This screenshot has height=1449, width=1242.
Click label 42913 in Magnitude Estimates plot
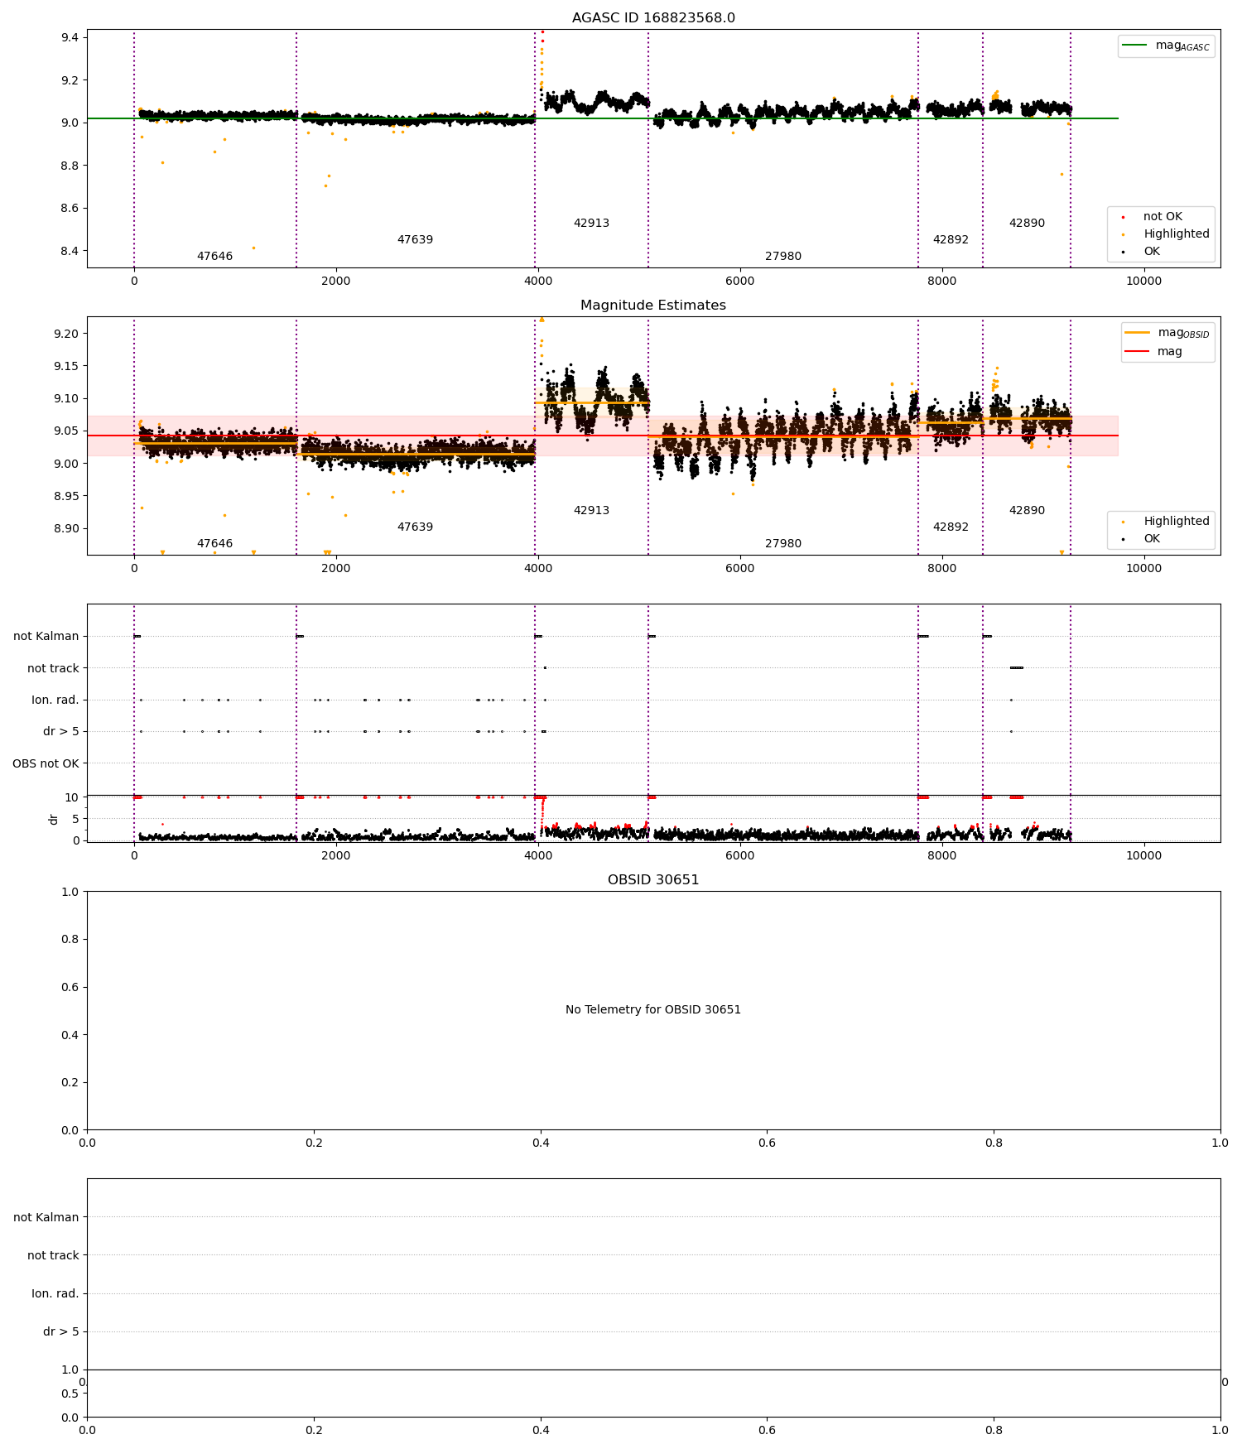tap(591, 511)
